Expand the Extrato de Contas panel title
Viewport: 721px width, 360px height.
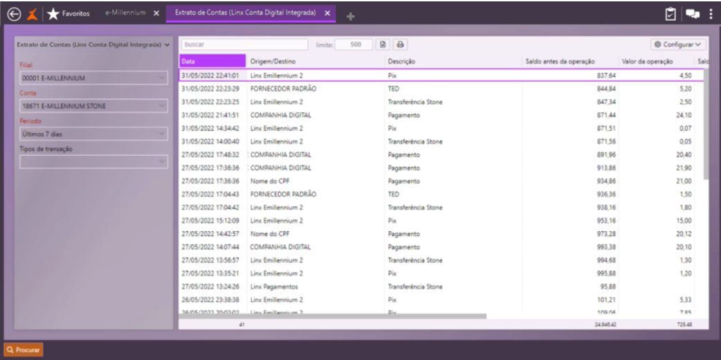[93, 45]
